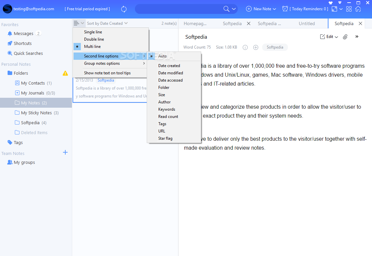Click the note info icon
Viewport: 372px width, 256px height.
point(245,47)
